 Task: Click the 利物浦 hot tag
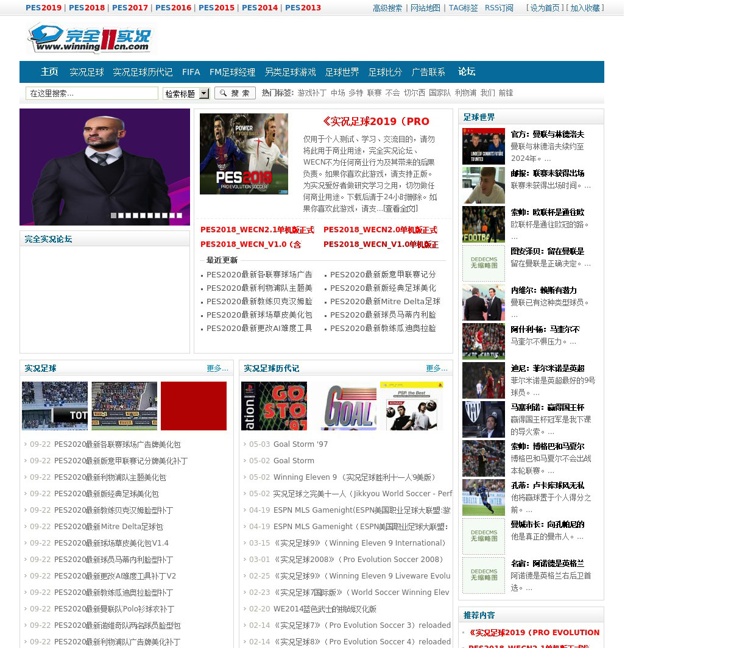click(x=465, y=93)
